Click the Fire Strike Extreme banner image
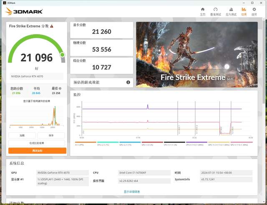267x205 pixels. tap(197, 54)
